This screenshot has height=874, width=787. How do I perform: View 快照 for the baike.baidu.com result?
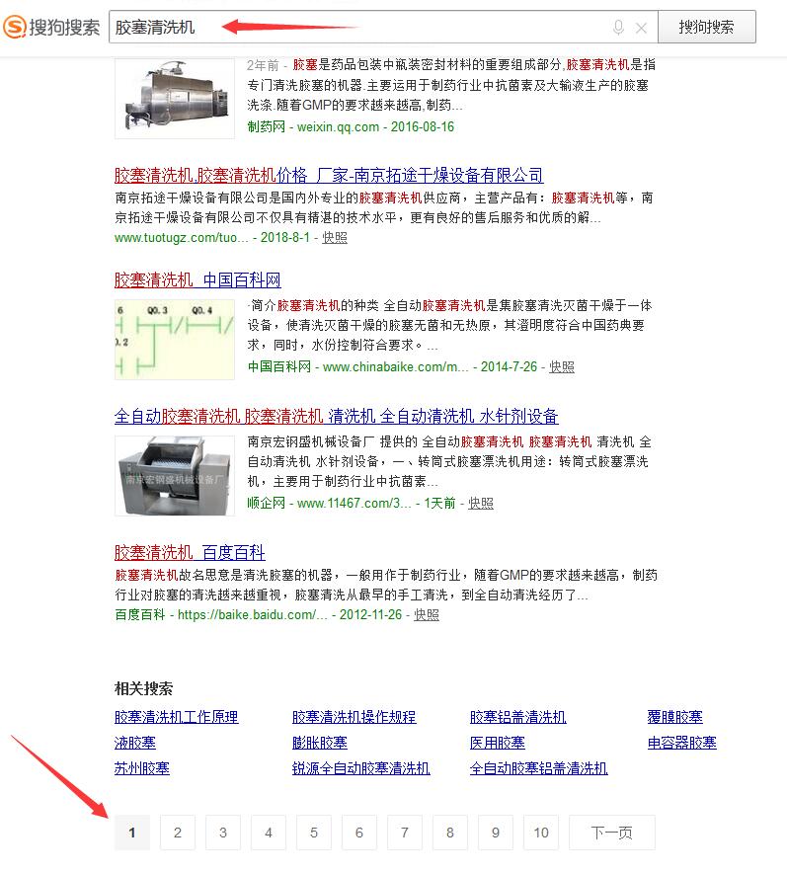427,614
